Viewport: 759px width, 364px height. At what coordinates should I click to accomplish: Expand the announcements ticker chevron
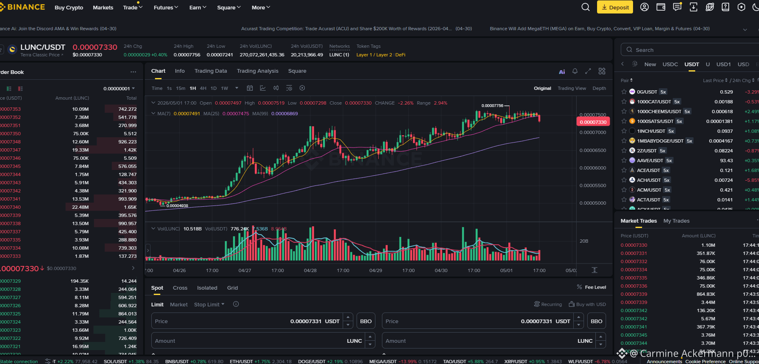(745, 29)
